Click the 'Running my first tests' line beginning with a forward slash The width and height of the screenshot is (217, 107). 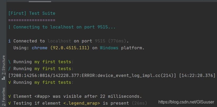point(41,69)
